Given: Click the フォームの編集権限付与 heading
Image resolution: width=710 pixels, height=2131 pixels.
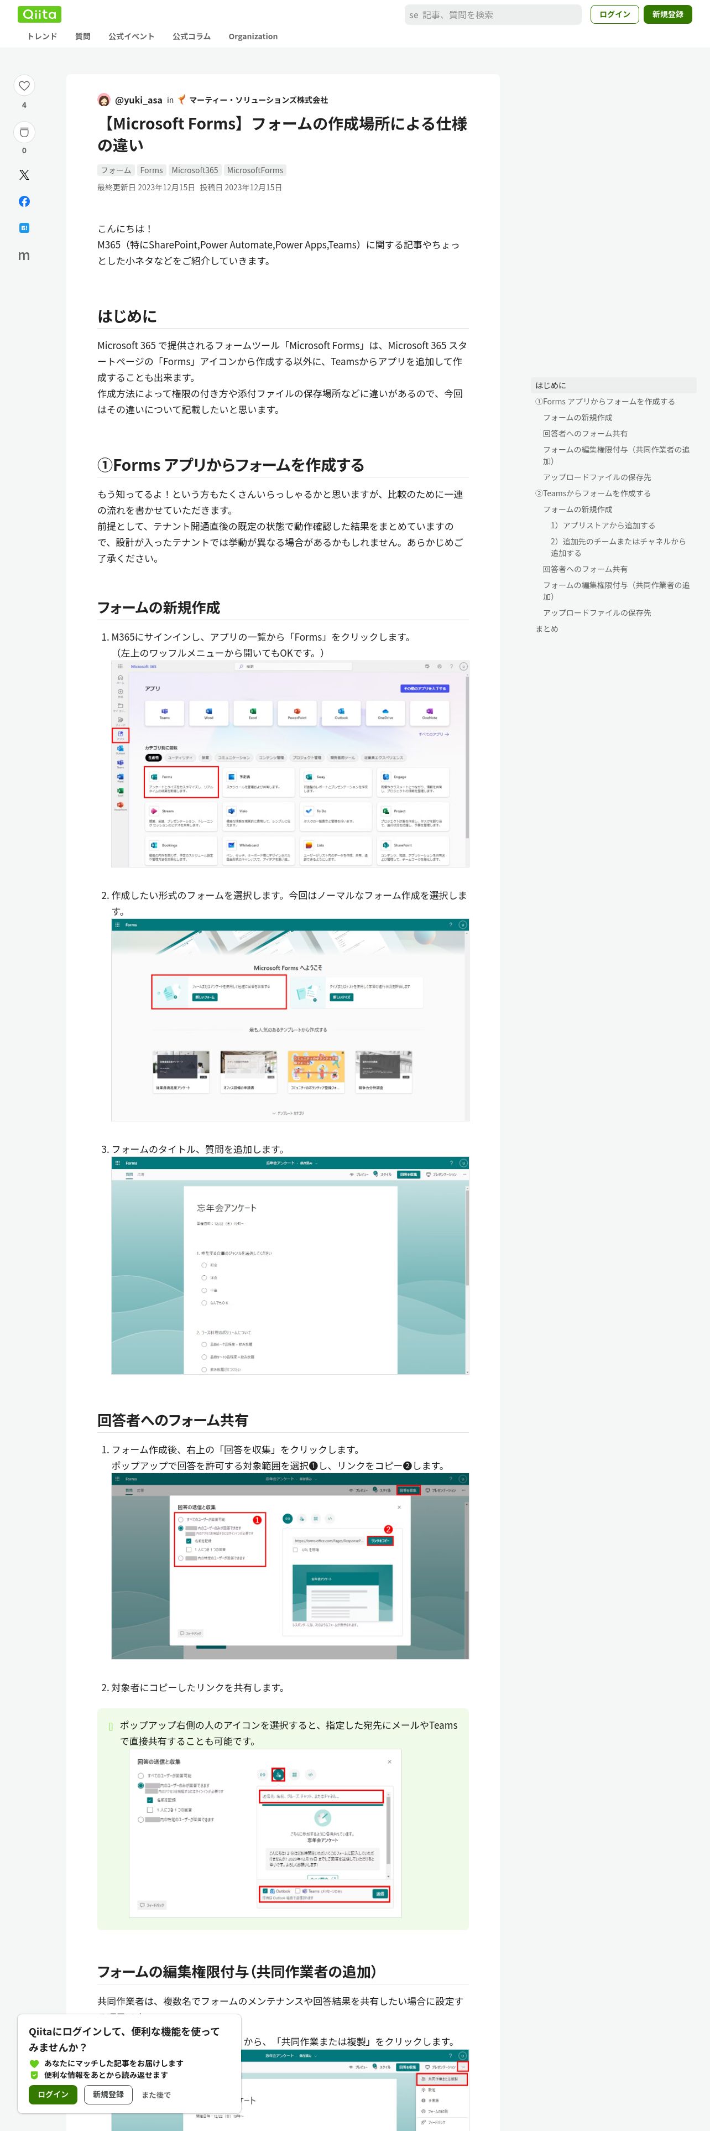Looking at the screenshot, I should click(237, 1971).
